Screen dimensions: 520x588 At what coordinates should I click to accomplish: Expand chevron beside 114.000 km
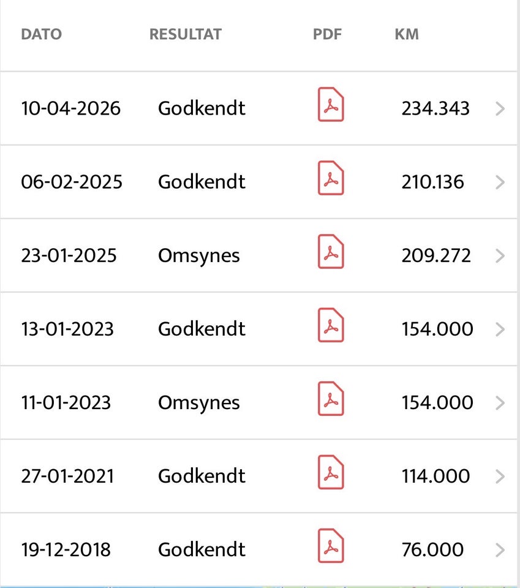tap(500, 477)
